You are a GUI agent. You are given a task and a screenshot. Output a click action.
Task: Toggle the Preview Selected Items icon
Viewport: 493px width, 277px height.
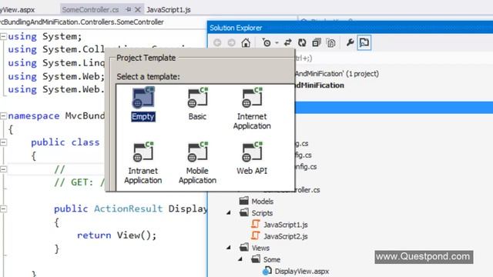point(364,43)
